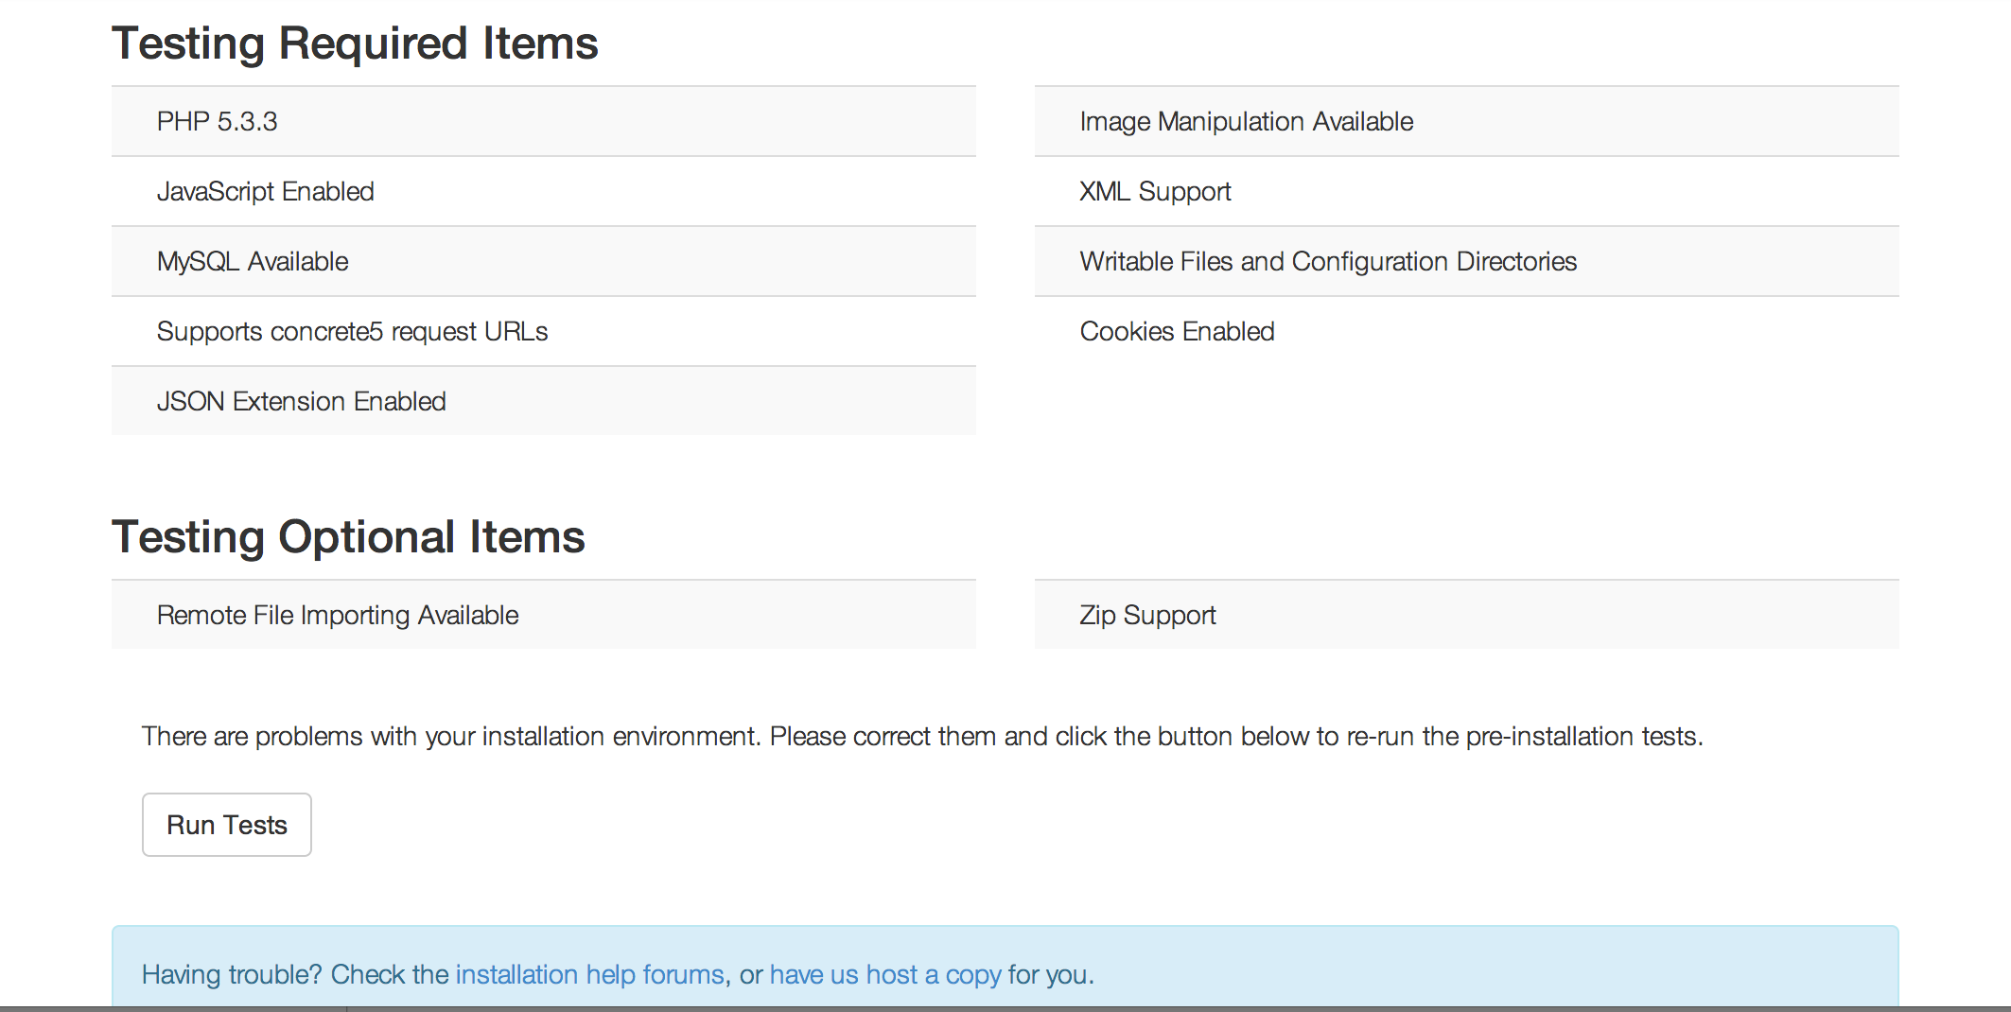
Task: Click the Run Tests button
Action: coord(227,825)
